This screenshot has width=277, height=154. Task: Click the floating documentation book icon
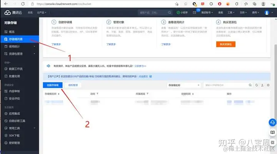coord(272,132)
